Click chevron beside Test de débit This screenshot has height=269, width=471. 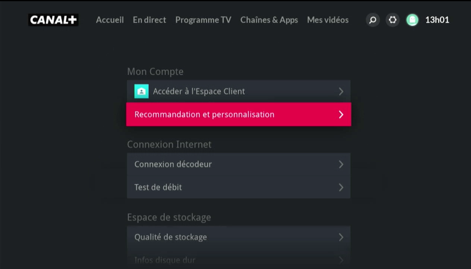tap(341, 187)
